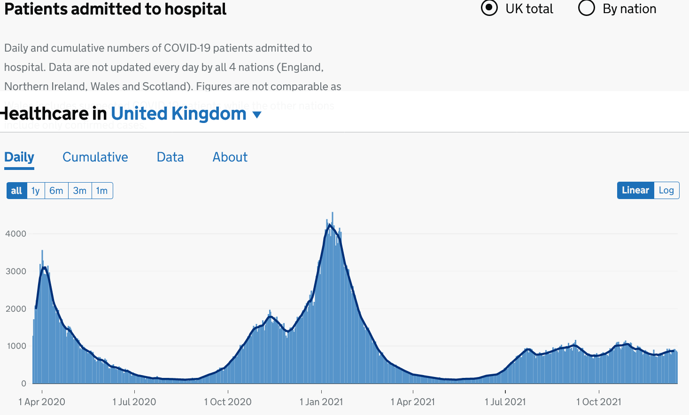The image size is (689, 415).
Task: Click the 4000 y-axis label
Action: coord(16,234)
